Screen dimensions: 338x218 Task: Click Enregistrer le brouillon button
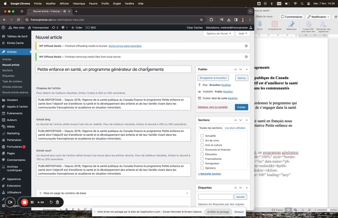(x=213, y=78)
